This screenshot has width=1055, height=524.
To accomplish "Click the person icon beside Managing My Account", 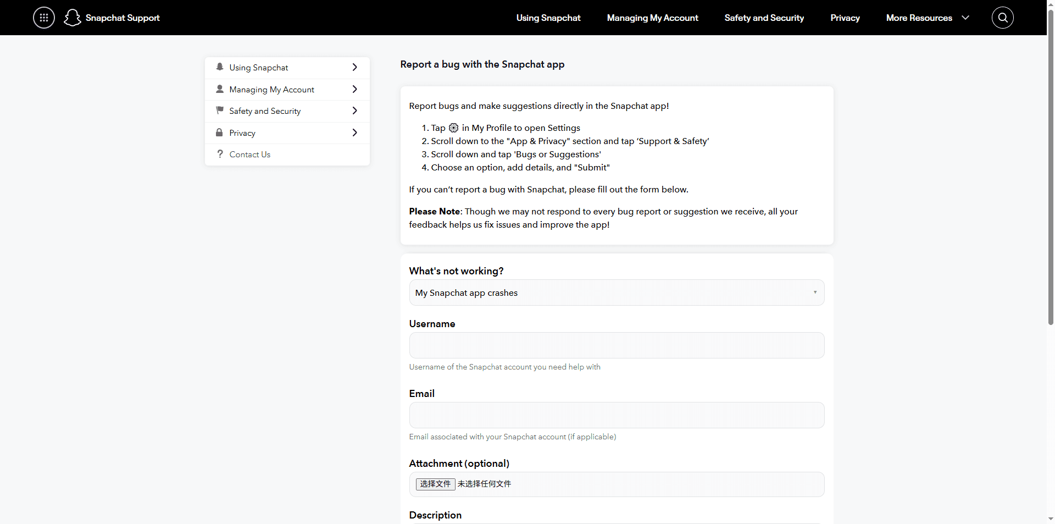I will coord(220,89).
